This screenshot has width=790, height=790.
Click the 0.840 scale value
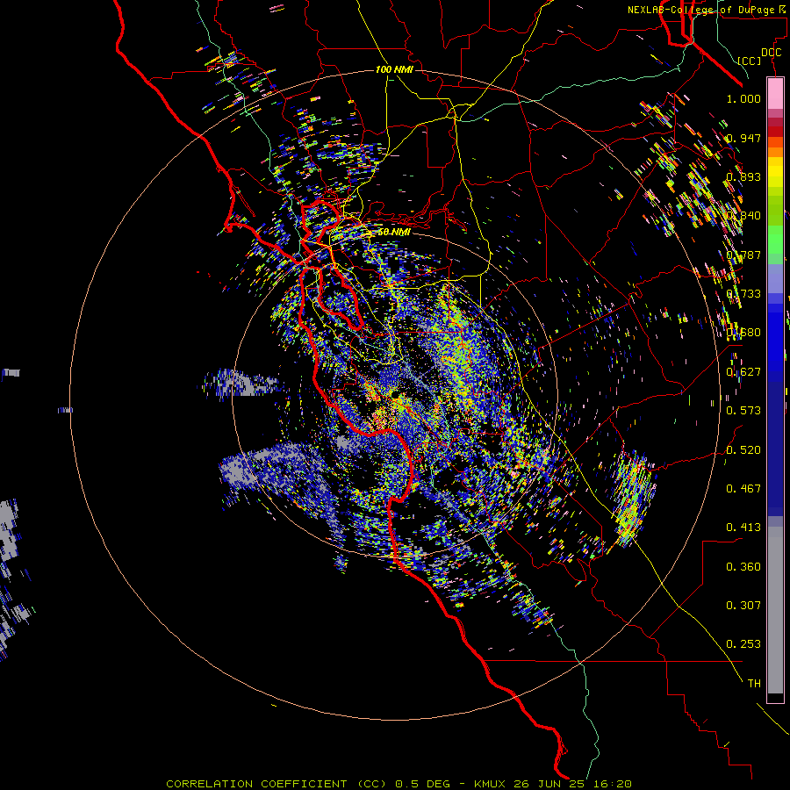click(743, 216)
